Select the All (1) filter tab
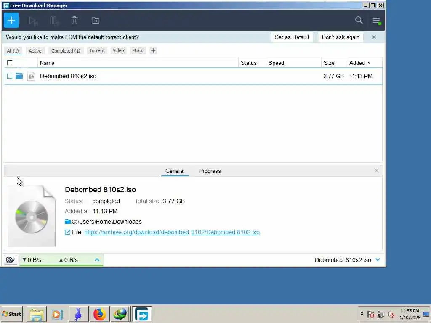Screen dimensions: 431x323 pos(13,51)
